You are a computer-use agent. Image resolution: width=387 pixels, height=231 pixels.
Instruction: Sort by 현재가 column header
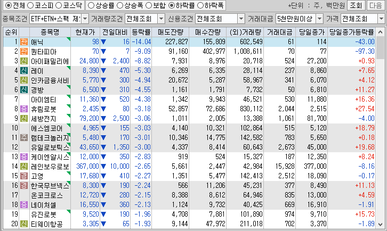pyautogui.click(x=85, y=32)
